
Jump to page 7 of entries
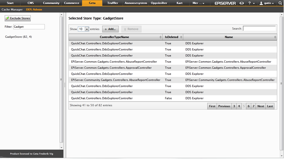(253, 106)
